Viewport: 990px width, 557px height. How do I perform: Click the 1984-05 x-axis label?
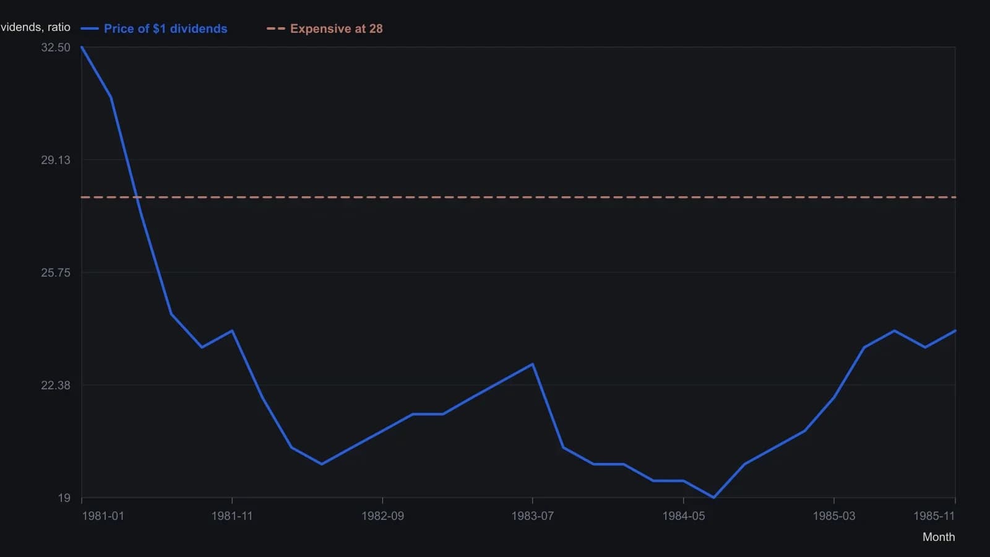pyautogui.click(x=684, y=516)
